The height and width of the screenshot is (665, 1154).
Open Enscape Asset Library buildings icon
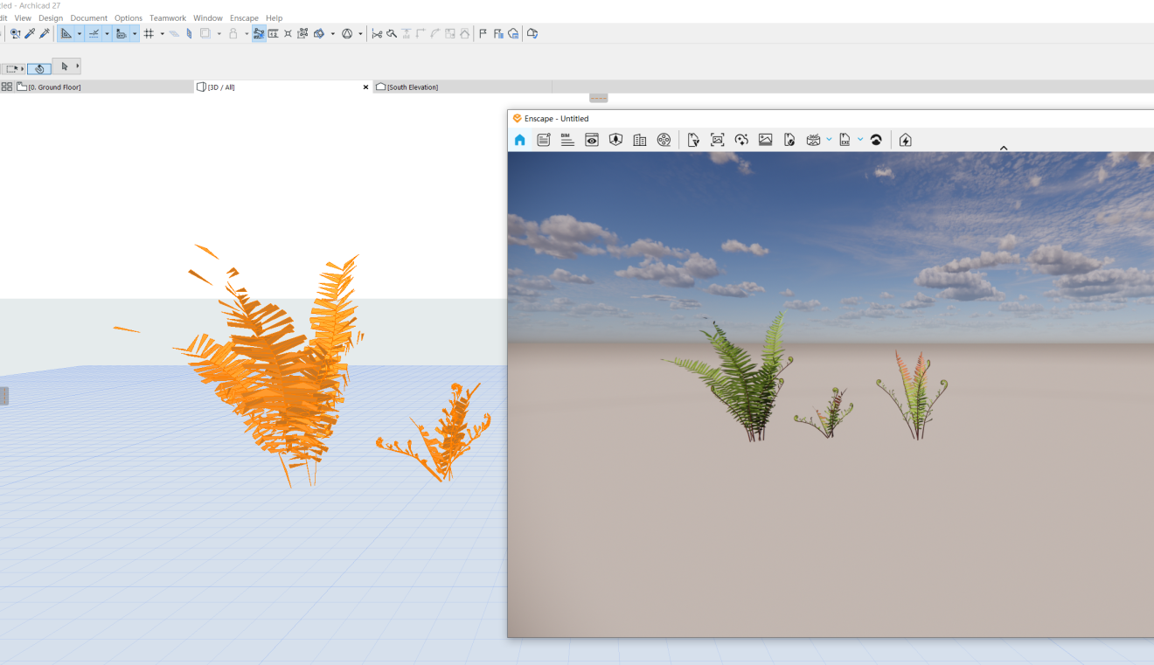point(640,140)
